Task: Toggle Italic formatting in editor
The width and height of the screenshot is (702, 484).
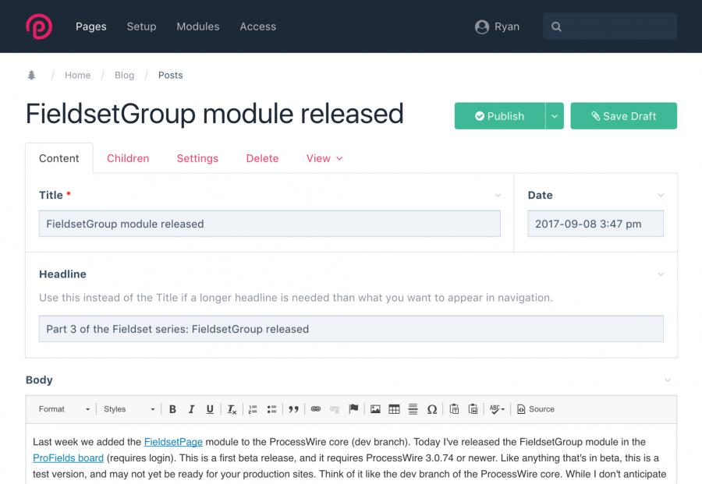Action: (x=191, y=409)
